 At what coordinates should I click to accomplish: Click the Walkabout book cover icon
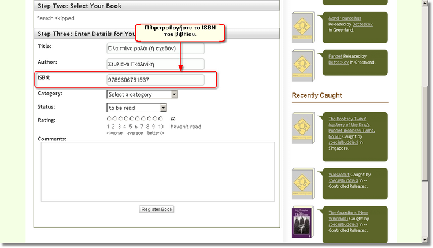click(304, 184)
